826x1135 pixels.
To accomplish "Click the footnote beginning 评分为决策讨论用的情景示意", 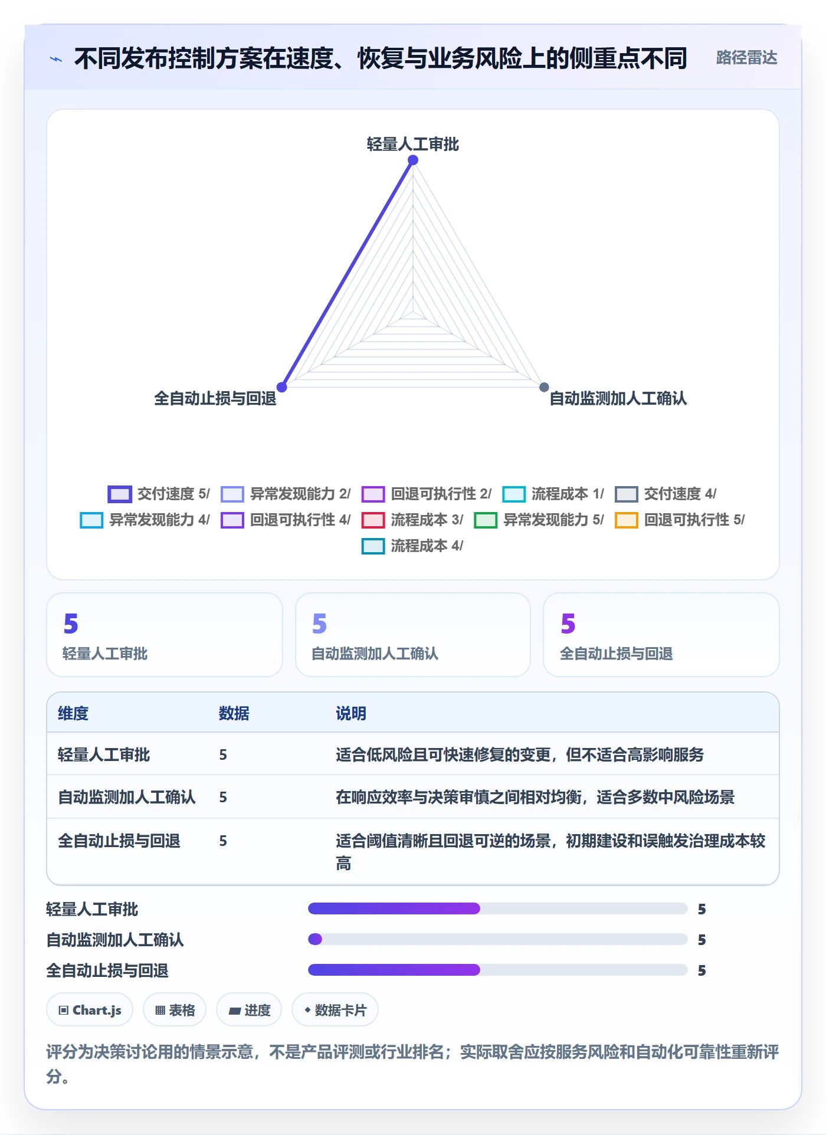I will click(412, 1064).
